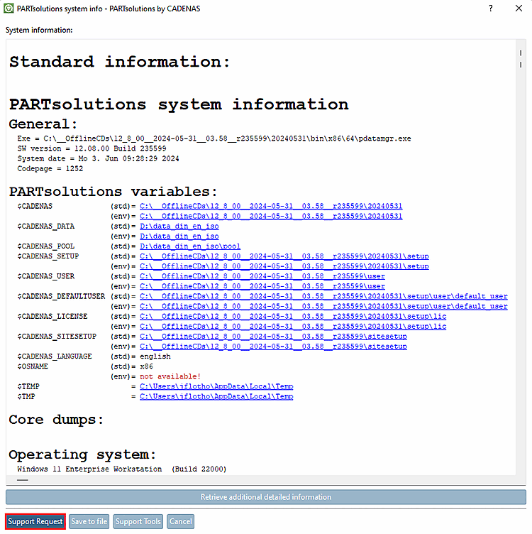Select the Codepage = 1252 line
The image size is (532, 534).
coord(50,168)
